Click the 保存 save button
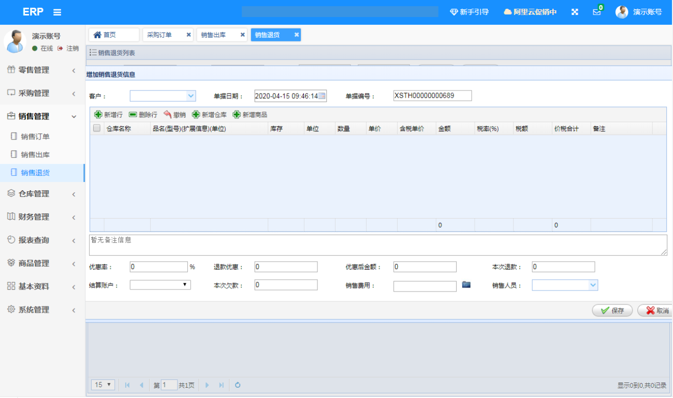Screen dimensions: 673x398 tap(613, 311)
